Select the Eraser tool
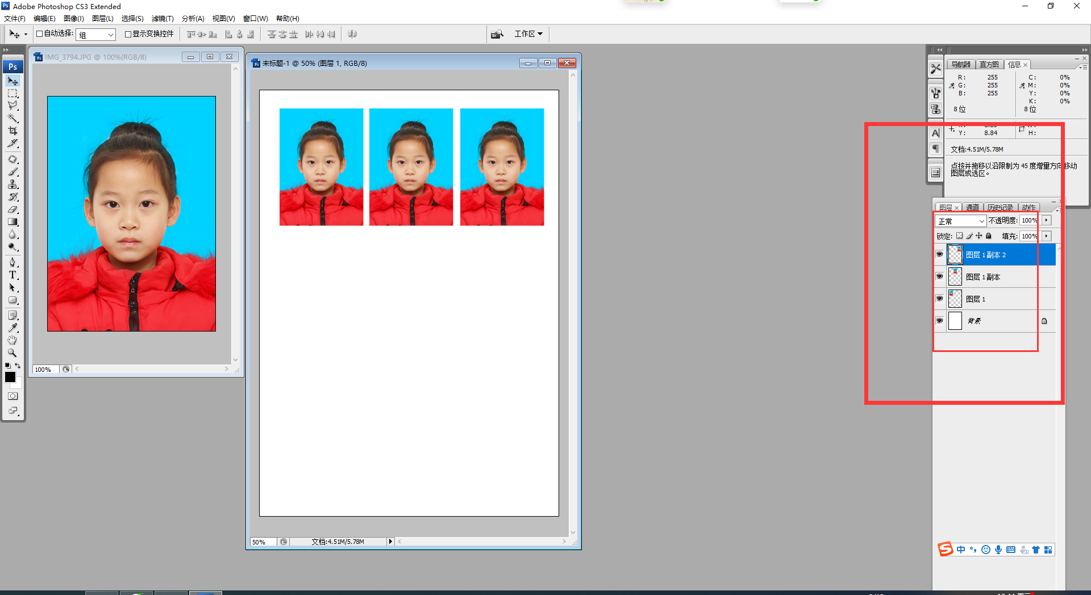 (x=13, y=209)
